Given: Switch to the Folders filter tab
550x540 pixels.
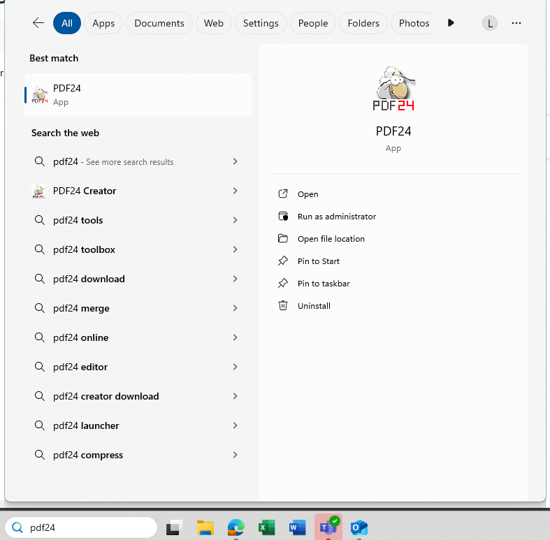Looking at the screenshot, I should click(363, 23).
